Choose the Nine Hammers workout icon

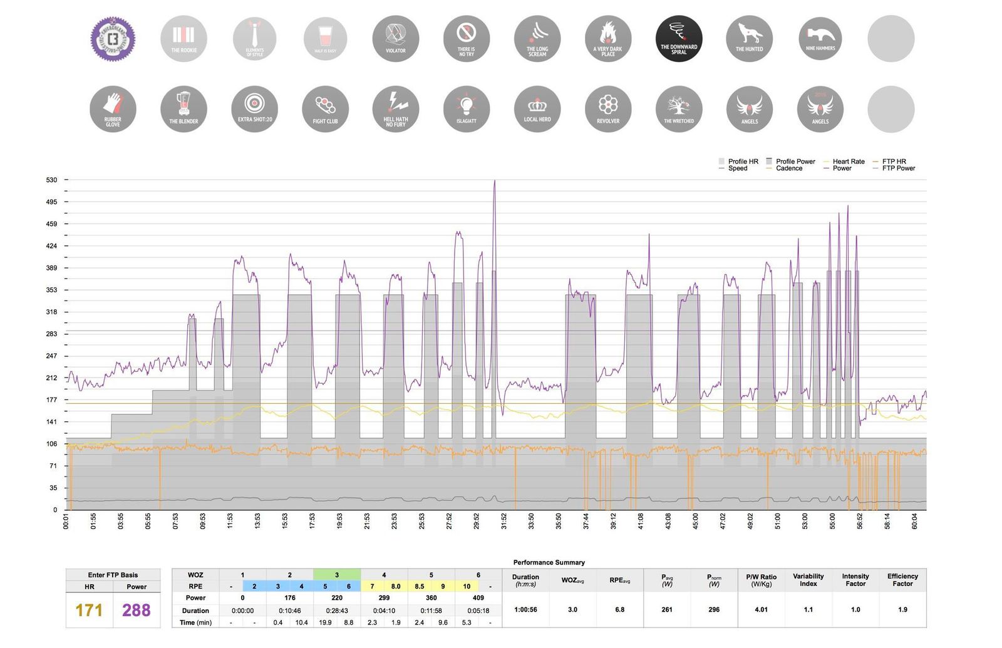[820, 39]
